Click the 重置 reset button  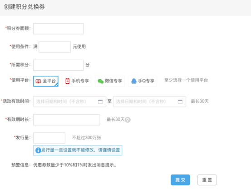point(207,180)
